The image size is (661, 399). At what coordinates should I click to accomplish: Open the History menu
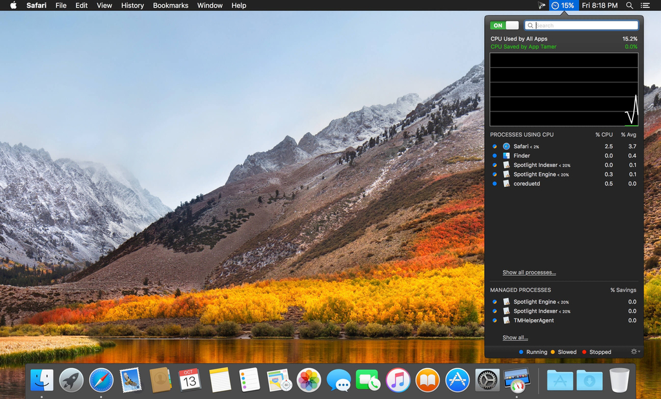coord(132,5)
